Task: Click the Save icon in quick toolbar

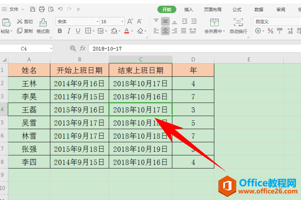Action: 32,9
